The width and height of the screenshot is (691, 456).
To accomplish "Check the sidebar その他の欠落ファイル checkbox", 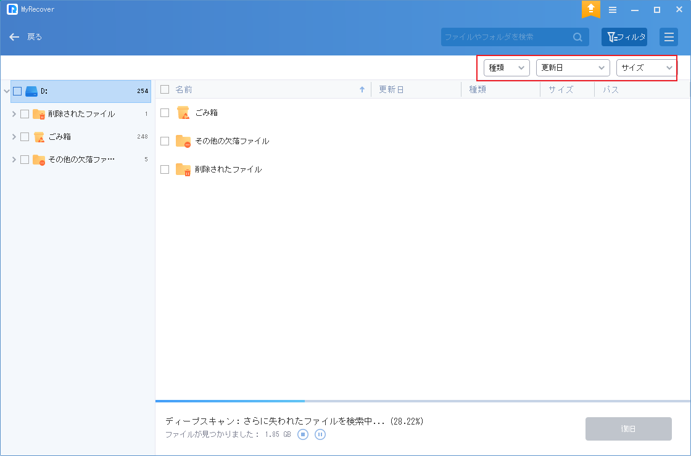I will 25,160.
